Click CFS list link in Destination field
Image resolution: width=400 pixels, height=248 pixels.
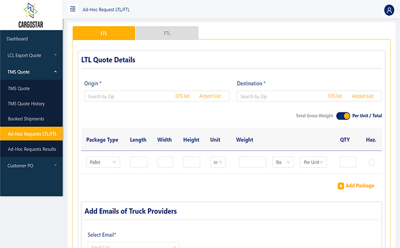click(x=335, y=96)
